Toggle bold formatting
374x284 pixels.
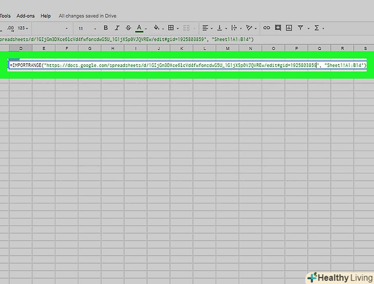click(x=106, y=28)
